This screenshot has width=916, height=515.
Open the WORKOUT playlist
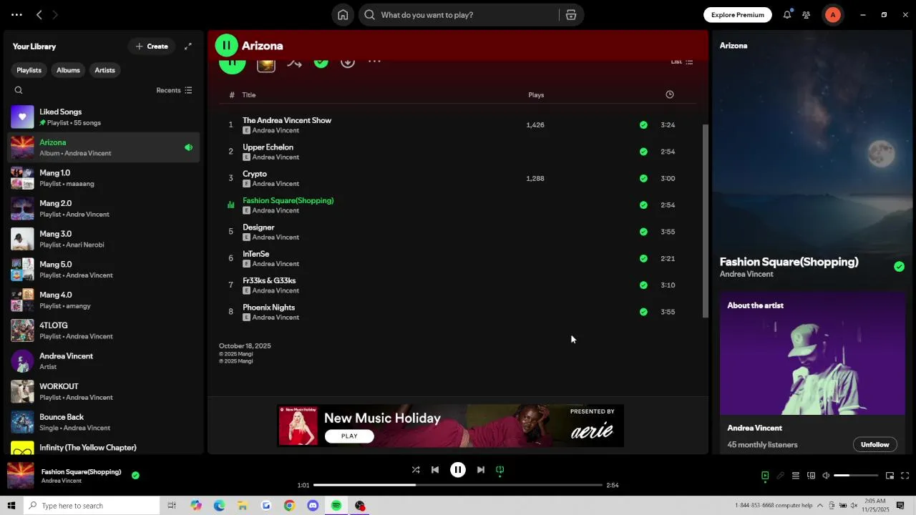pyautogui.click(x=104, y=391)
